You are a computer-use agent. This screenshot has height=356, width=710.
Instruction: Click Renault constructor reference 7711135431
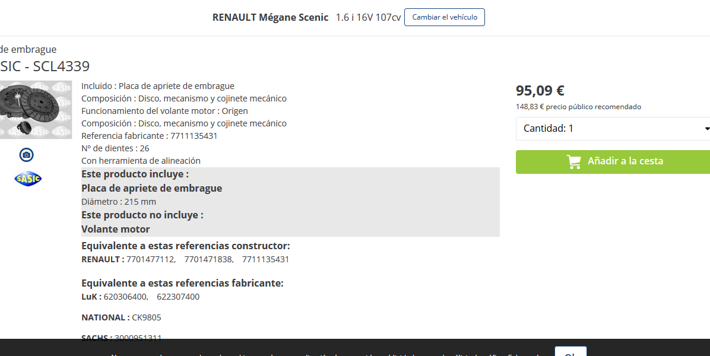[x=265, y=260]
